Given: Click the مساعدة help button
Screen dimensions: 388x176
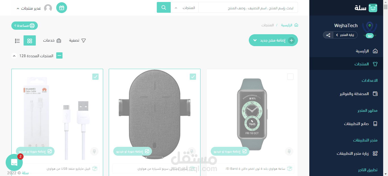Looking at the screenshot, I should pyautogui.click(x=24, y=25).
